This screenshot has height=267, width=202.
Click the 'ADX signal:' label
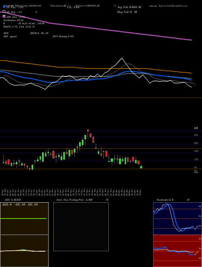click(10, 36)
